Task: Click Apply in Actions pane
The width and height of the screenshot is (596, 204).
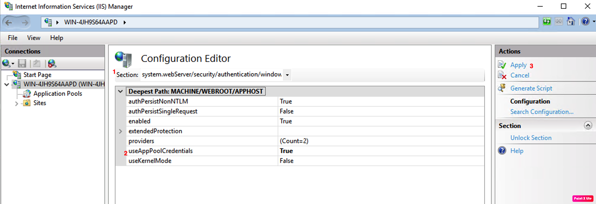Action: [518, 65]
